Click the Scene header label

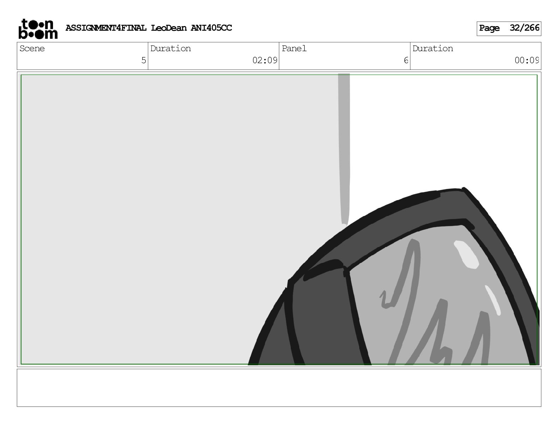(32, 48)
